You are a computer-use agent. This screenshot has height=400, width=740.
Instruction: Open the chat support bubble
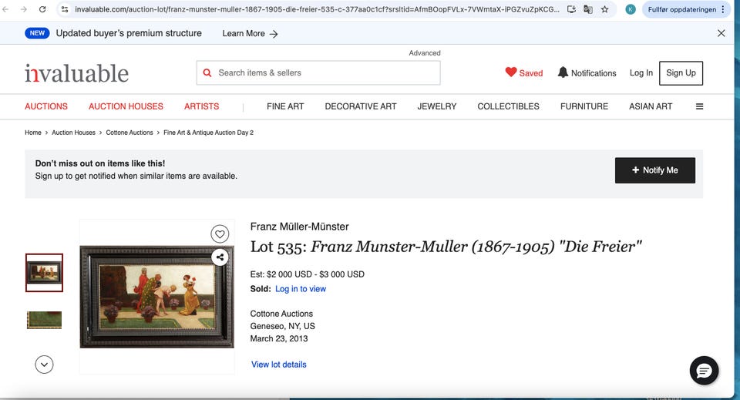pos(704,371)
